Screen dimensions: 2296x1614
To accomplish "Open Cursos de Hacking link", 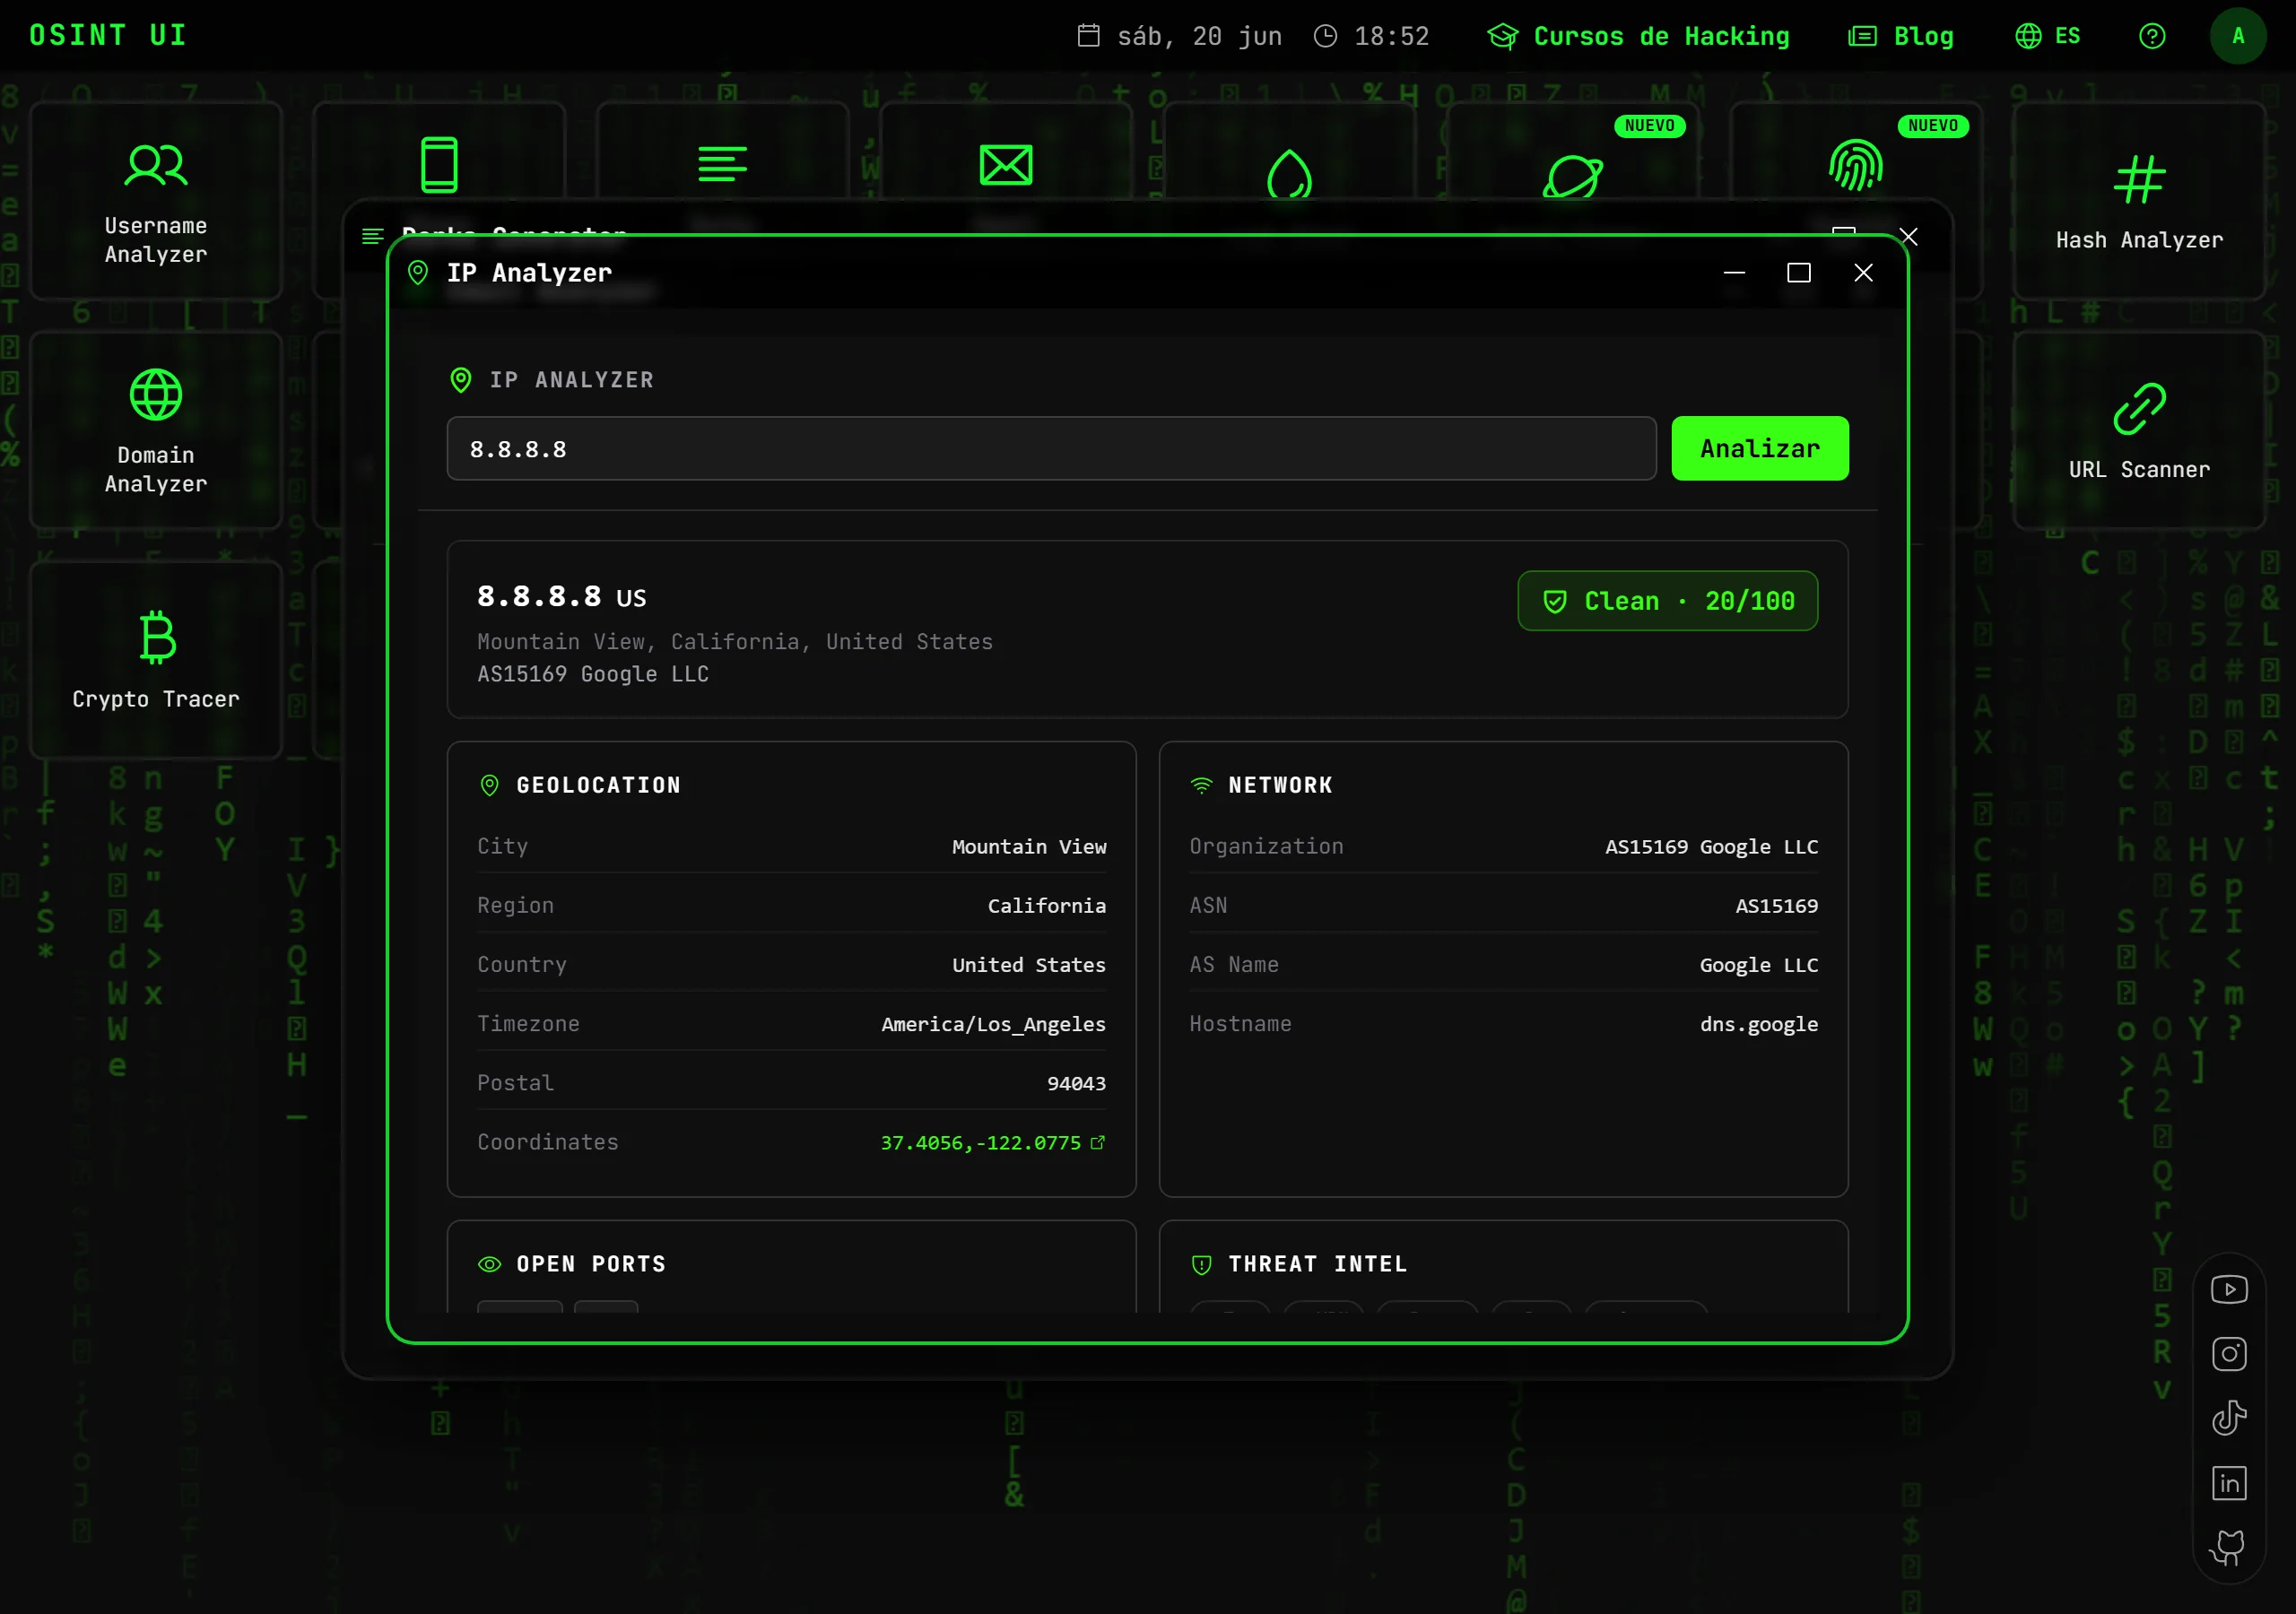I will (1638, 36).
